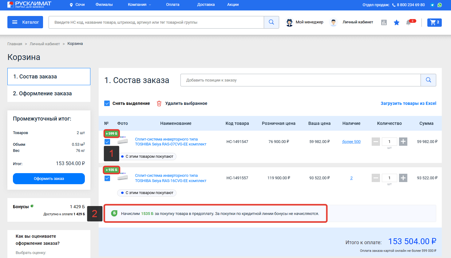451x258 pixels.
Task: Click the Оформить заказ button
Action: coord(49,179)
